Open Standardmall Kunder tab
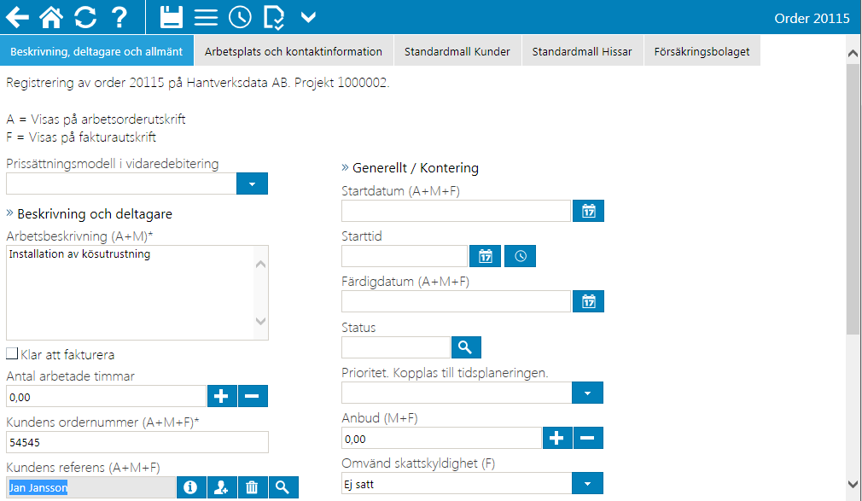Image resolution: width=862 pixels, height=501 pixels. 457,51
